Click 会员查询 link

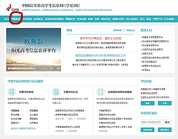point(34,123)
